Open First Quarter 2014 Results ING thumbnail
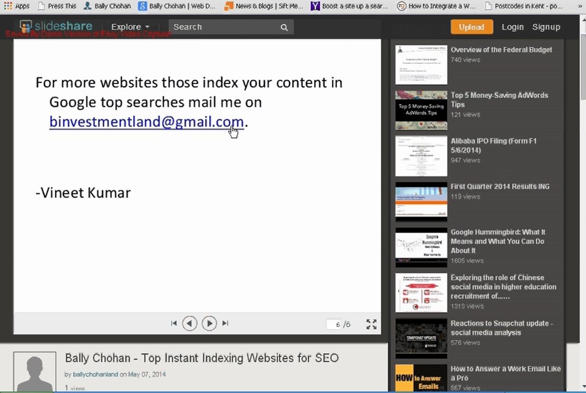Image resolution: width=586 pixels, height=393 pixels. click(421, 202)
